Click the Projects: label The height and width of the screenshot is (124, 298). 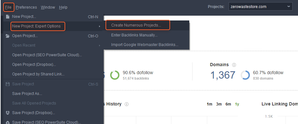tap(216, 7)
